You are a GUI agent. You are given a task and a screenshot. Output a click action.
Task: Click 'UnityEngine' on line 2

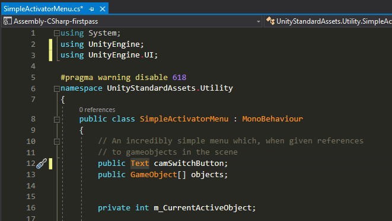[x=114, y=44]
